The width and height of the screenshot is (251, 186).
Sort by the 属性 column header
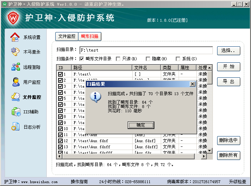coord(188,68)
